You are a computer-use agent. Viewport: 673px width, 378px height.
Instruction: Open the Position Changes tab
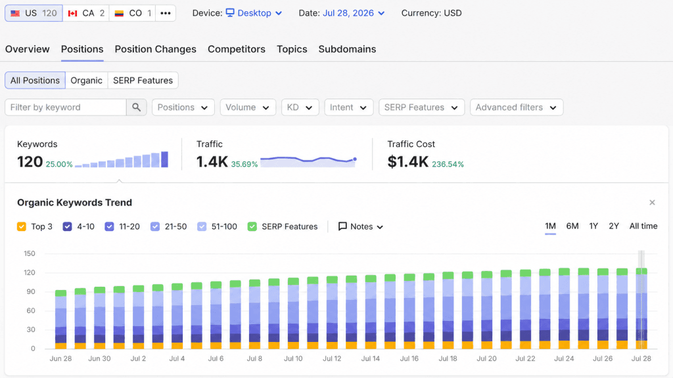point(155,49)
